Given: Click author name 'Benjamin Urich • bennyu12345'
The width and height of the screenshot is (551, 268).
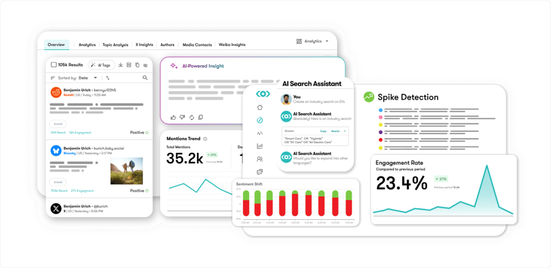Looking at the screenshot, I should [90, 90].
